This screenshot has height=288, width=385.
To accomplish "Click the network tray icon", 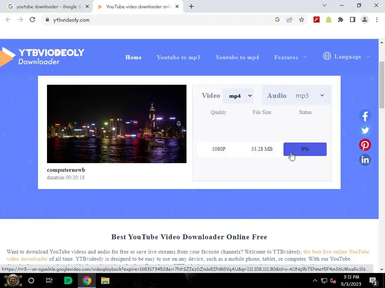I will pyautogui.click(x=324, y=280).
